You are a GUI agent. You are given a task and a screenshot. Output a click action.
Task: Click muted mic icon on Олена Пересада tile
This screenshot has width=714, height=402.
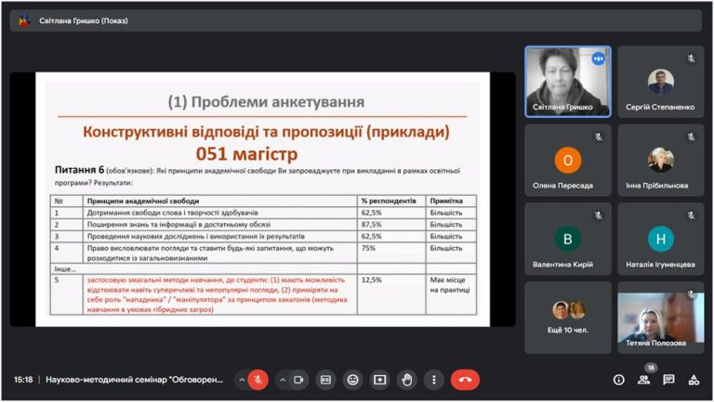point(599,136)
